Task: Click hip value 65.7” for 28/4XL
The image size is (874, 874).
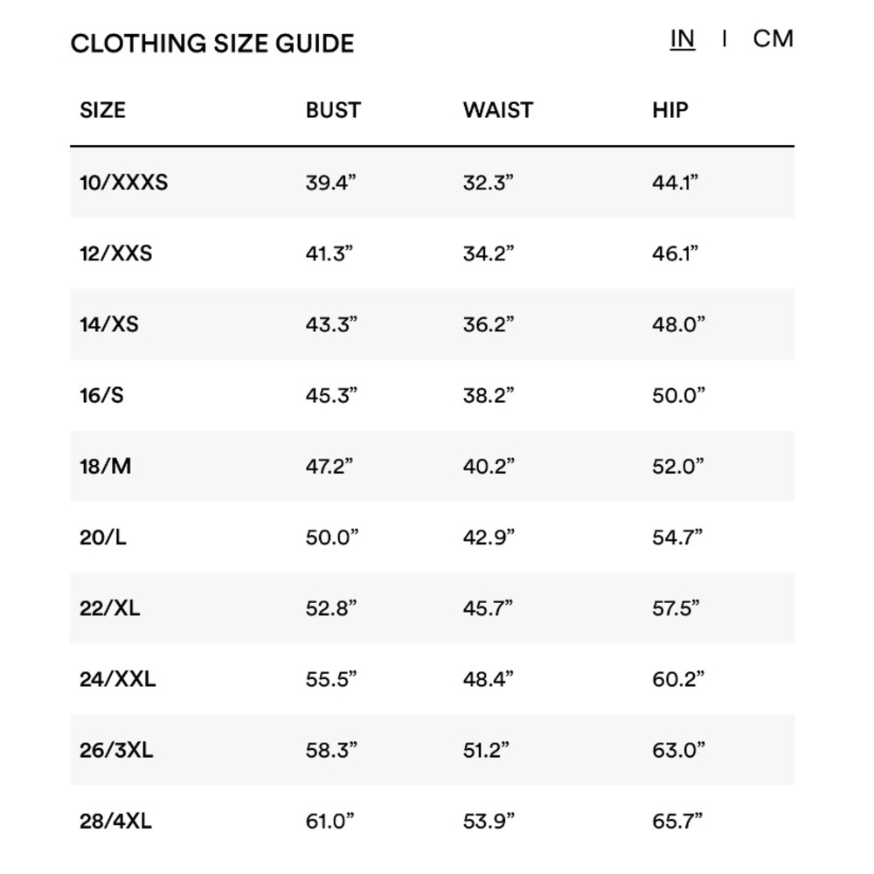Action: tap(677, 821)
